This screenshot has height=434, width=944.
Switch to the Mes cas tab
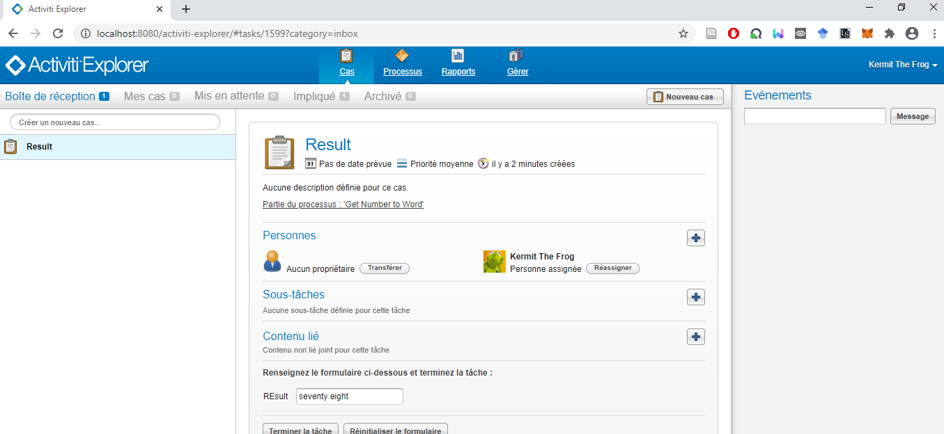coord(145,97)
